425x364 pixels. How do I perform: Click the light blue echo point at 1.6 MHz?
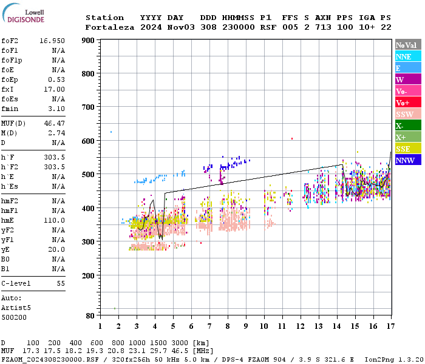111,132
